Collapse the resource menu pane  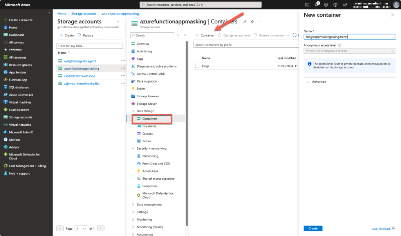click(x=185, y=35)
